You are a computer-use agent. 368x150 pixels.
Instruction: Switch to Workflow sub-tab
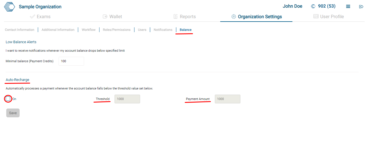click(x=89, y=30)
